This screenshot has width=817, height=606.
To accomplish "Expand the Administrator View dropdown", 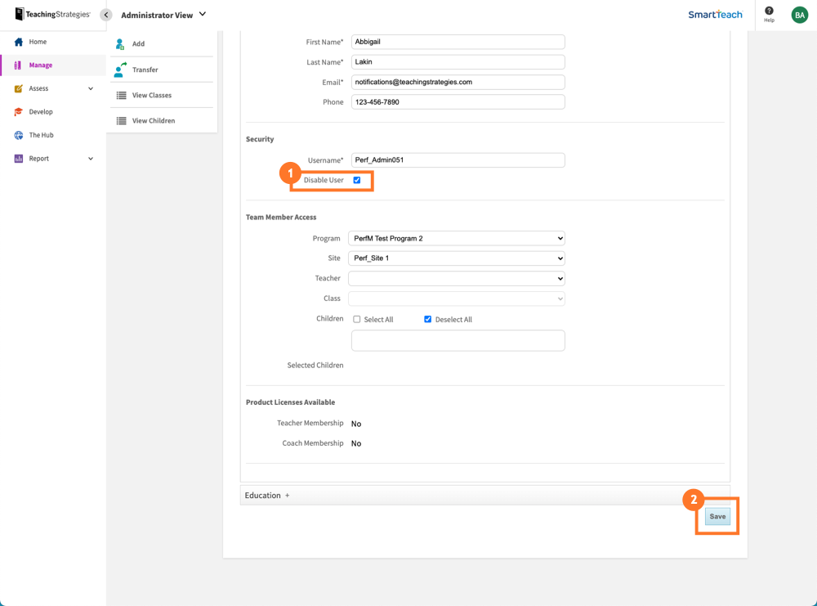I will 203,14.
